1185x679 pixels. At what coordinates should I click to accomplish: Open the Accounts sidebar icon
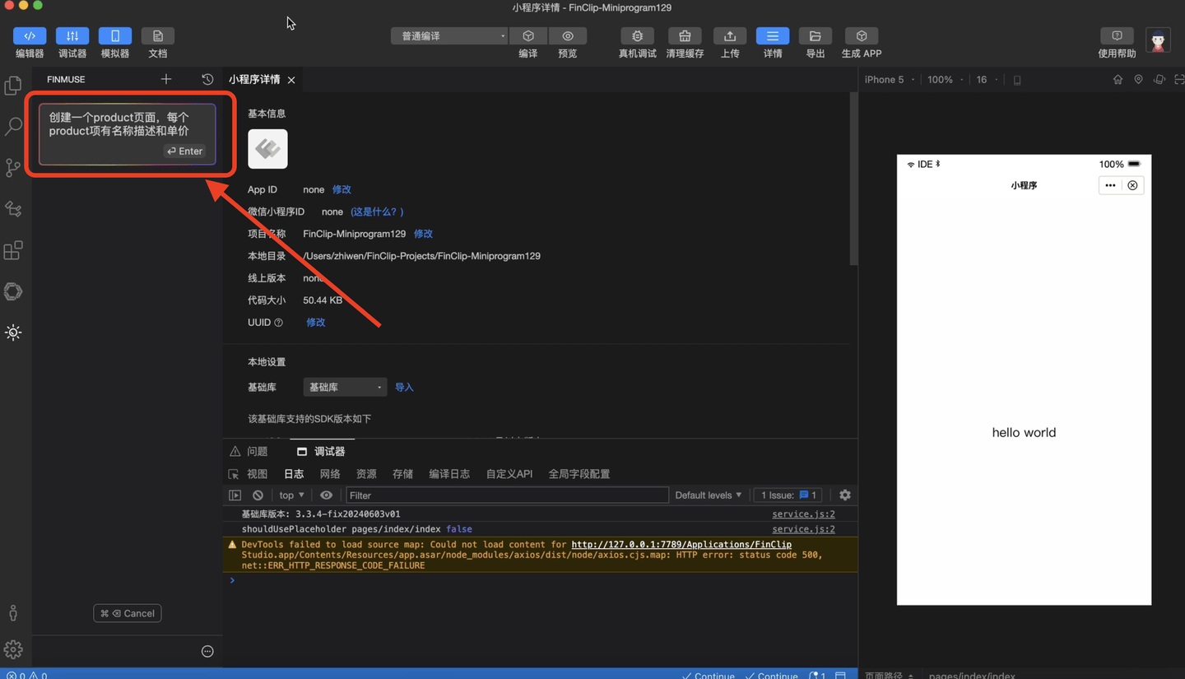click(13, 613)
